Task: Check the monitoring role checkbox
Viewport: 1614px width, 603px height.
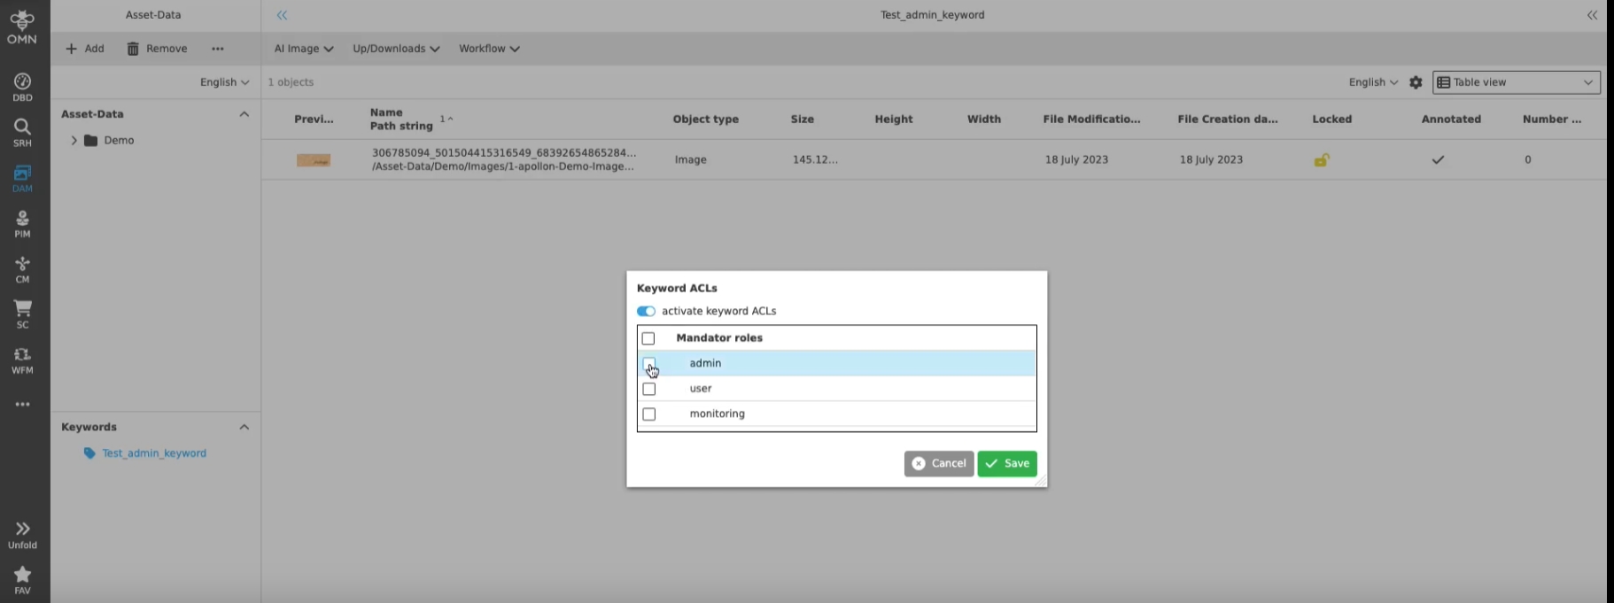Action: [649, 414]
